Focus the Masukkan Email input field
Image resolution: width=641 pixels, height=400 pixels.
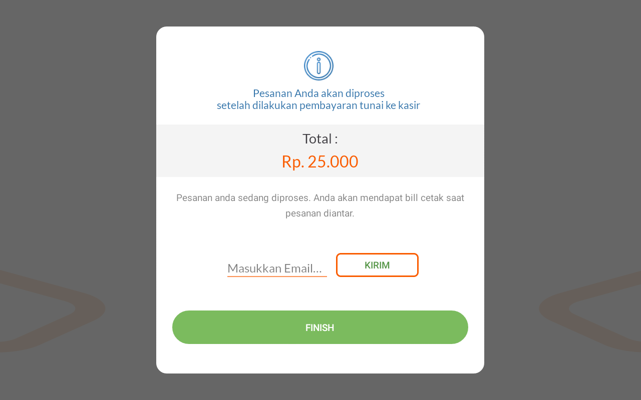(276, 268)
